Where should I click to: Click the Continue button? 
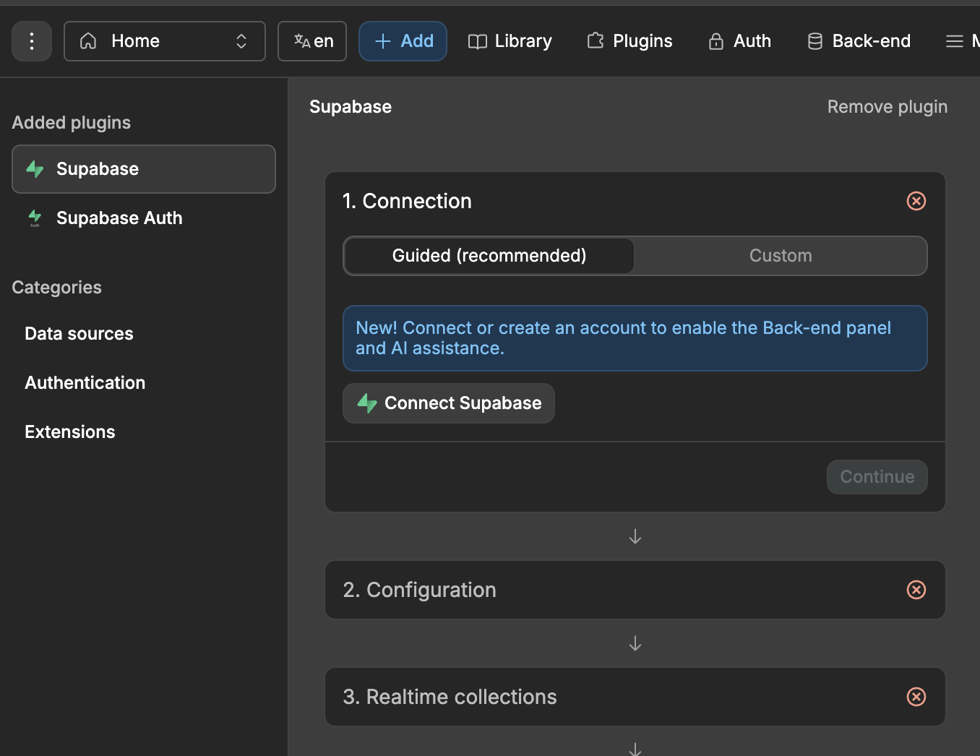click(x=877, y=477)
